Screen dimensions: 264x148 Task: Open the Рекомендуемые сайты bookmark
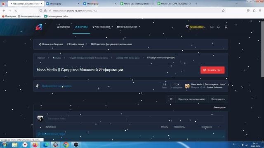pos(56,16)
